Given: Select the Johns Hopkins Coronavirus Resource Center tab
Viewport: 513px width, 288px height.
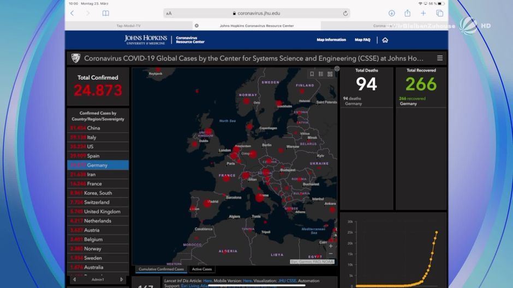Looking at the screenshot, I should point(256,26).
